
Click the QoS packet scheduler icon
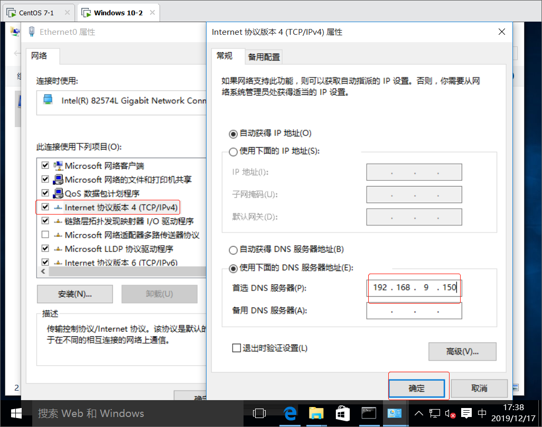tap(58, 193)
